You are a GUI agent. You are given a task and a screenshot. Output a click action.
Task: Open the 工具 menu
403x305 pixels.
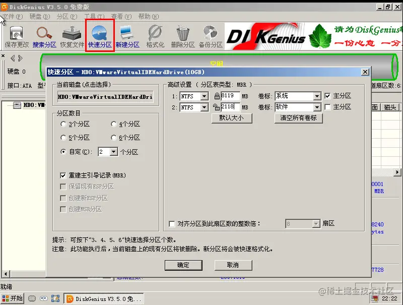[x=94, y=17]
